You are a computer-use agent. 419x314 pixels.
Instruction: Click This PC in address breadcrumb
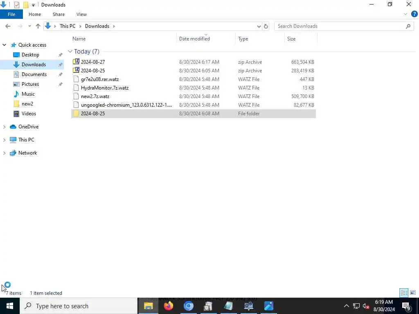[x=68, y=26]
